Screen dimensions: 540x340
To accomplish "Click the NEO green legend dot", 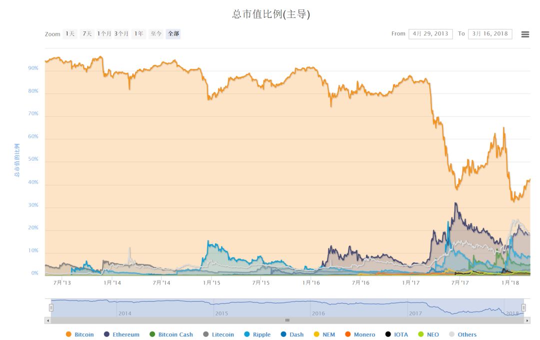I will tap(420, 335).
